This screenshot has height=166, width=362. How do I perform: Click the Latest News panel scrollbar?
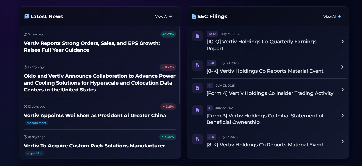(179, 66)
